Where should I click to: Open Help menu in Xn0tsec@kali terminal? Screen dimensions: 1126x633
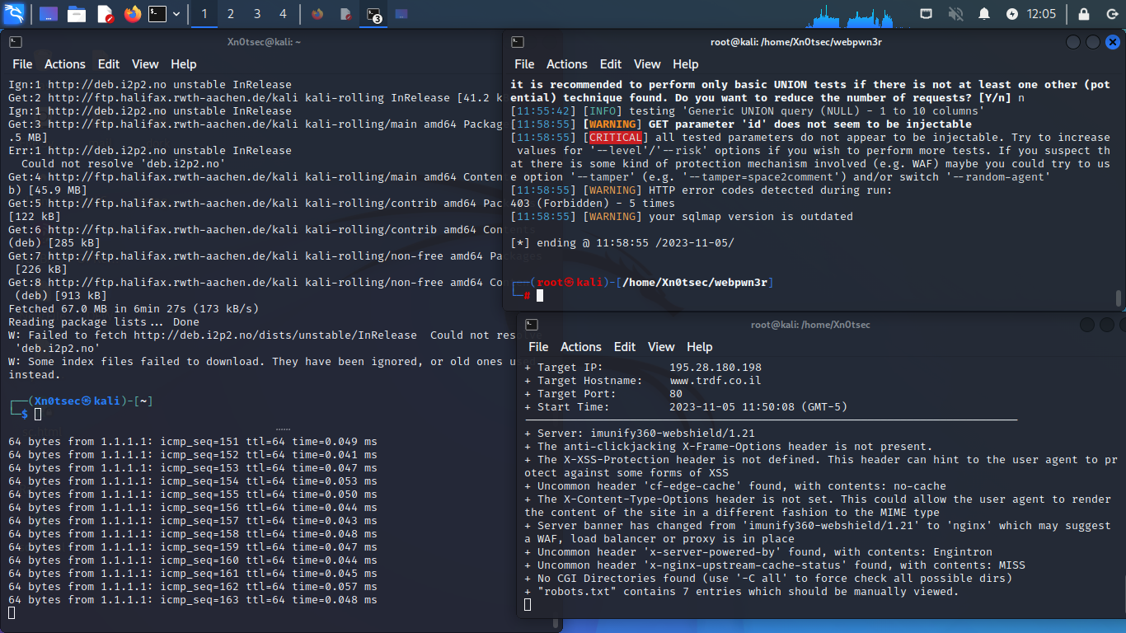point(184,64)
